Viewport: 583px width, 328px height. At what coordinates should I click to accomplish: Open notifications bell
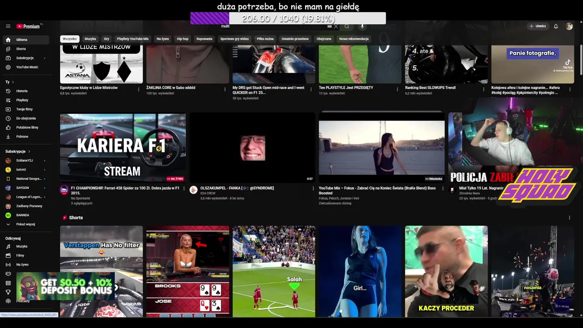[556, 26]
